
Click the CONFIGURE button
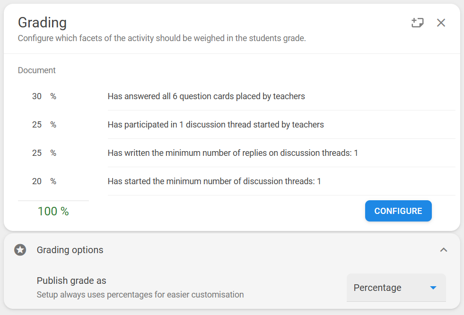(x=398, y=211)
